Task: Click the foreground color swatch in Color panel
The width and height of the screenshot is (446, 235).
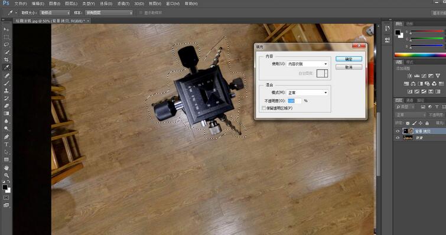Action: coord(398,32)
